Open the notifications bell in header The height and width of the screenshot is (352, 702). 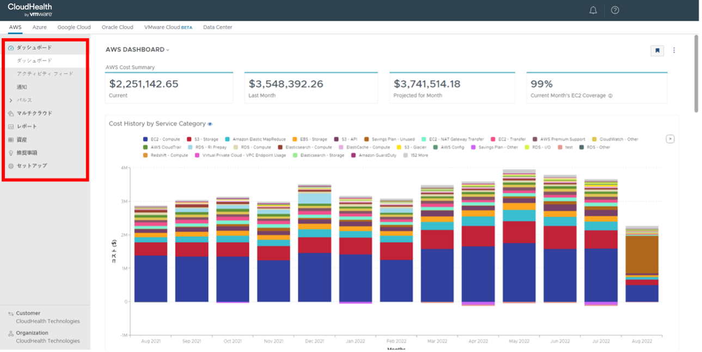[x=593, y=10]
